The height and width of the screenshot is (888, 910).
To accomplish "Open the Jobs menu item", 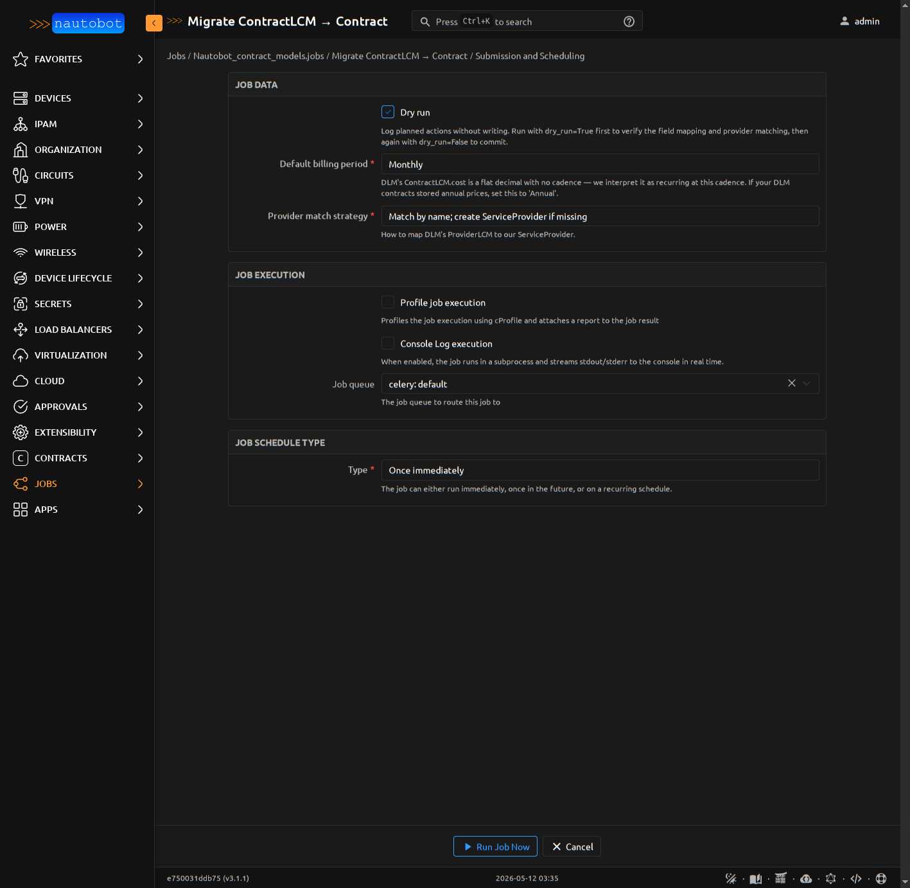I will click(77, 484).
